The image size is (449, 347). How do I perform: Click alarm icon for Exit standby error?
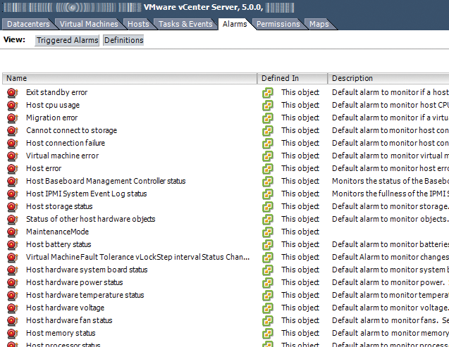pos(13,93)
